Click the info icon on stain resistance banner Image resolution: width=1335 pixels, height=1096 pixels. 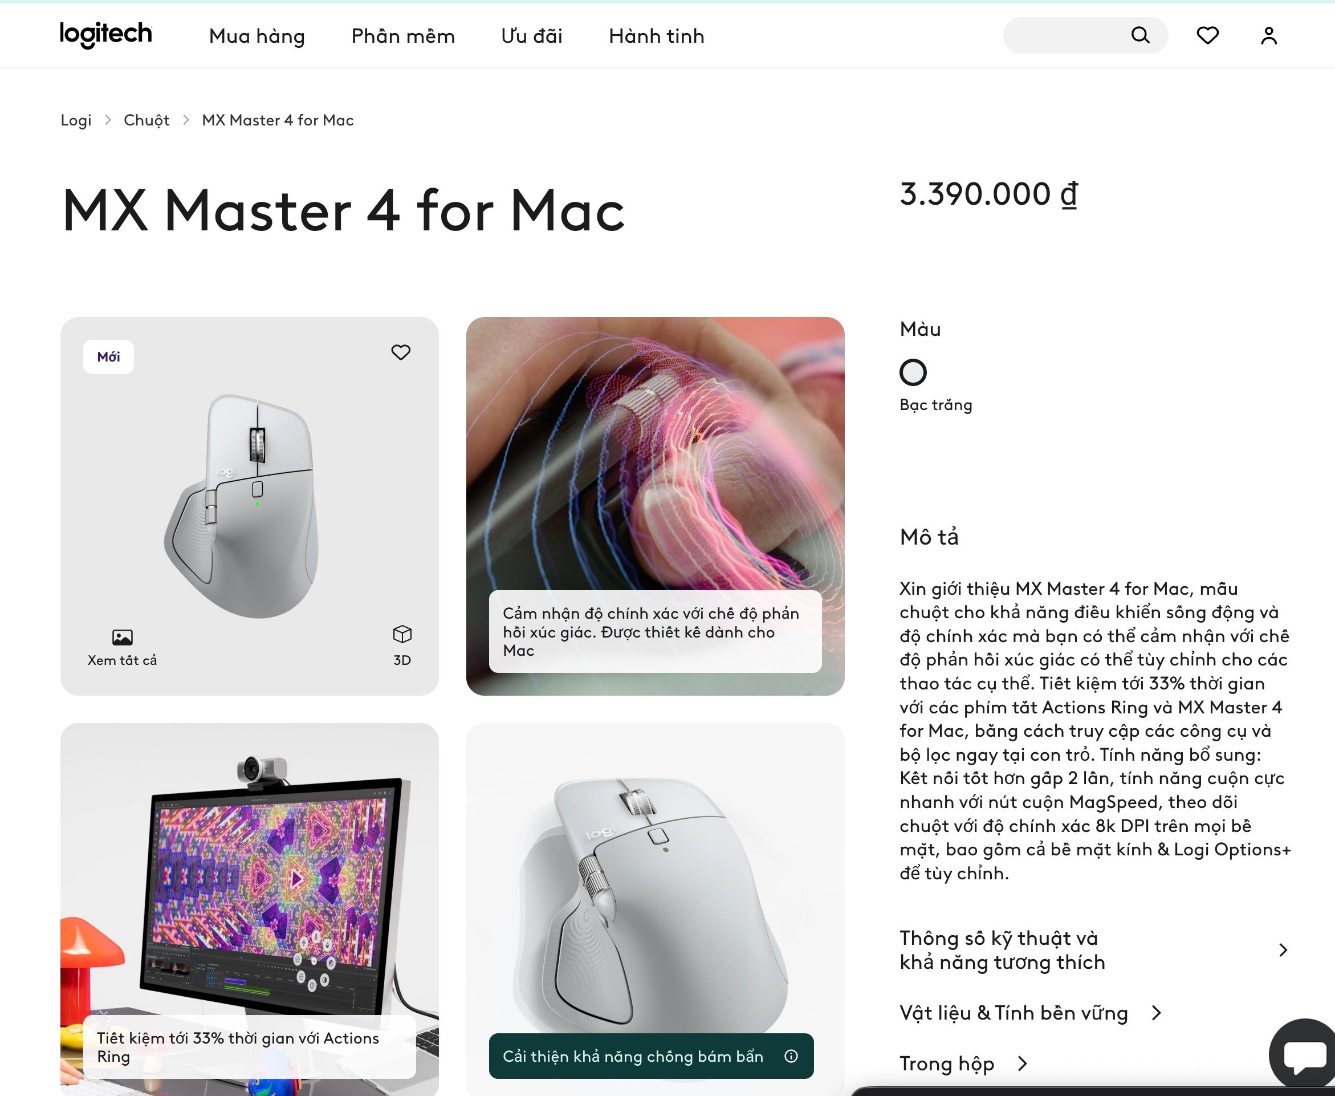tap(791, 1056)
